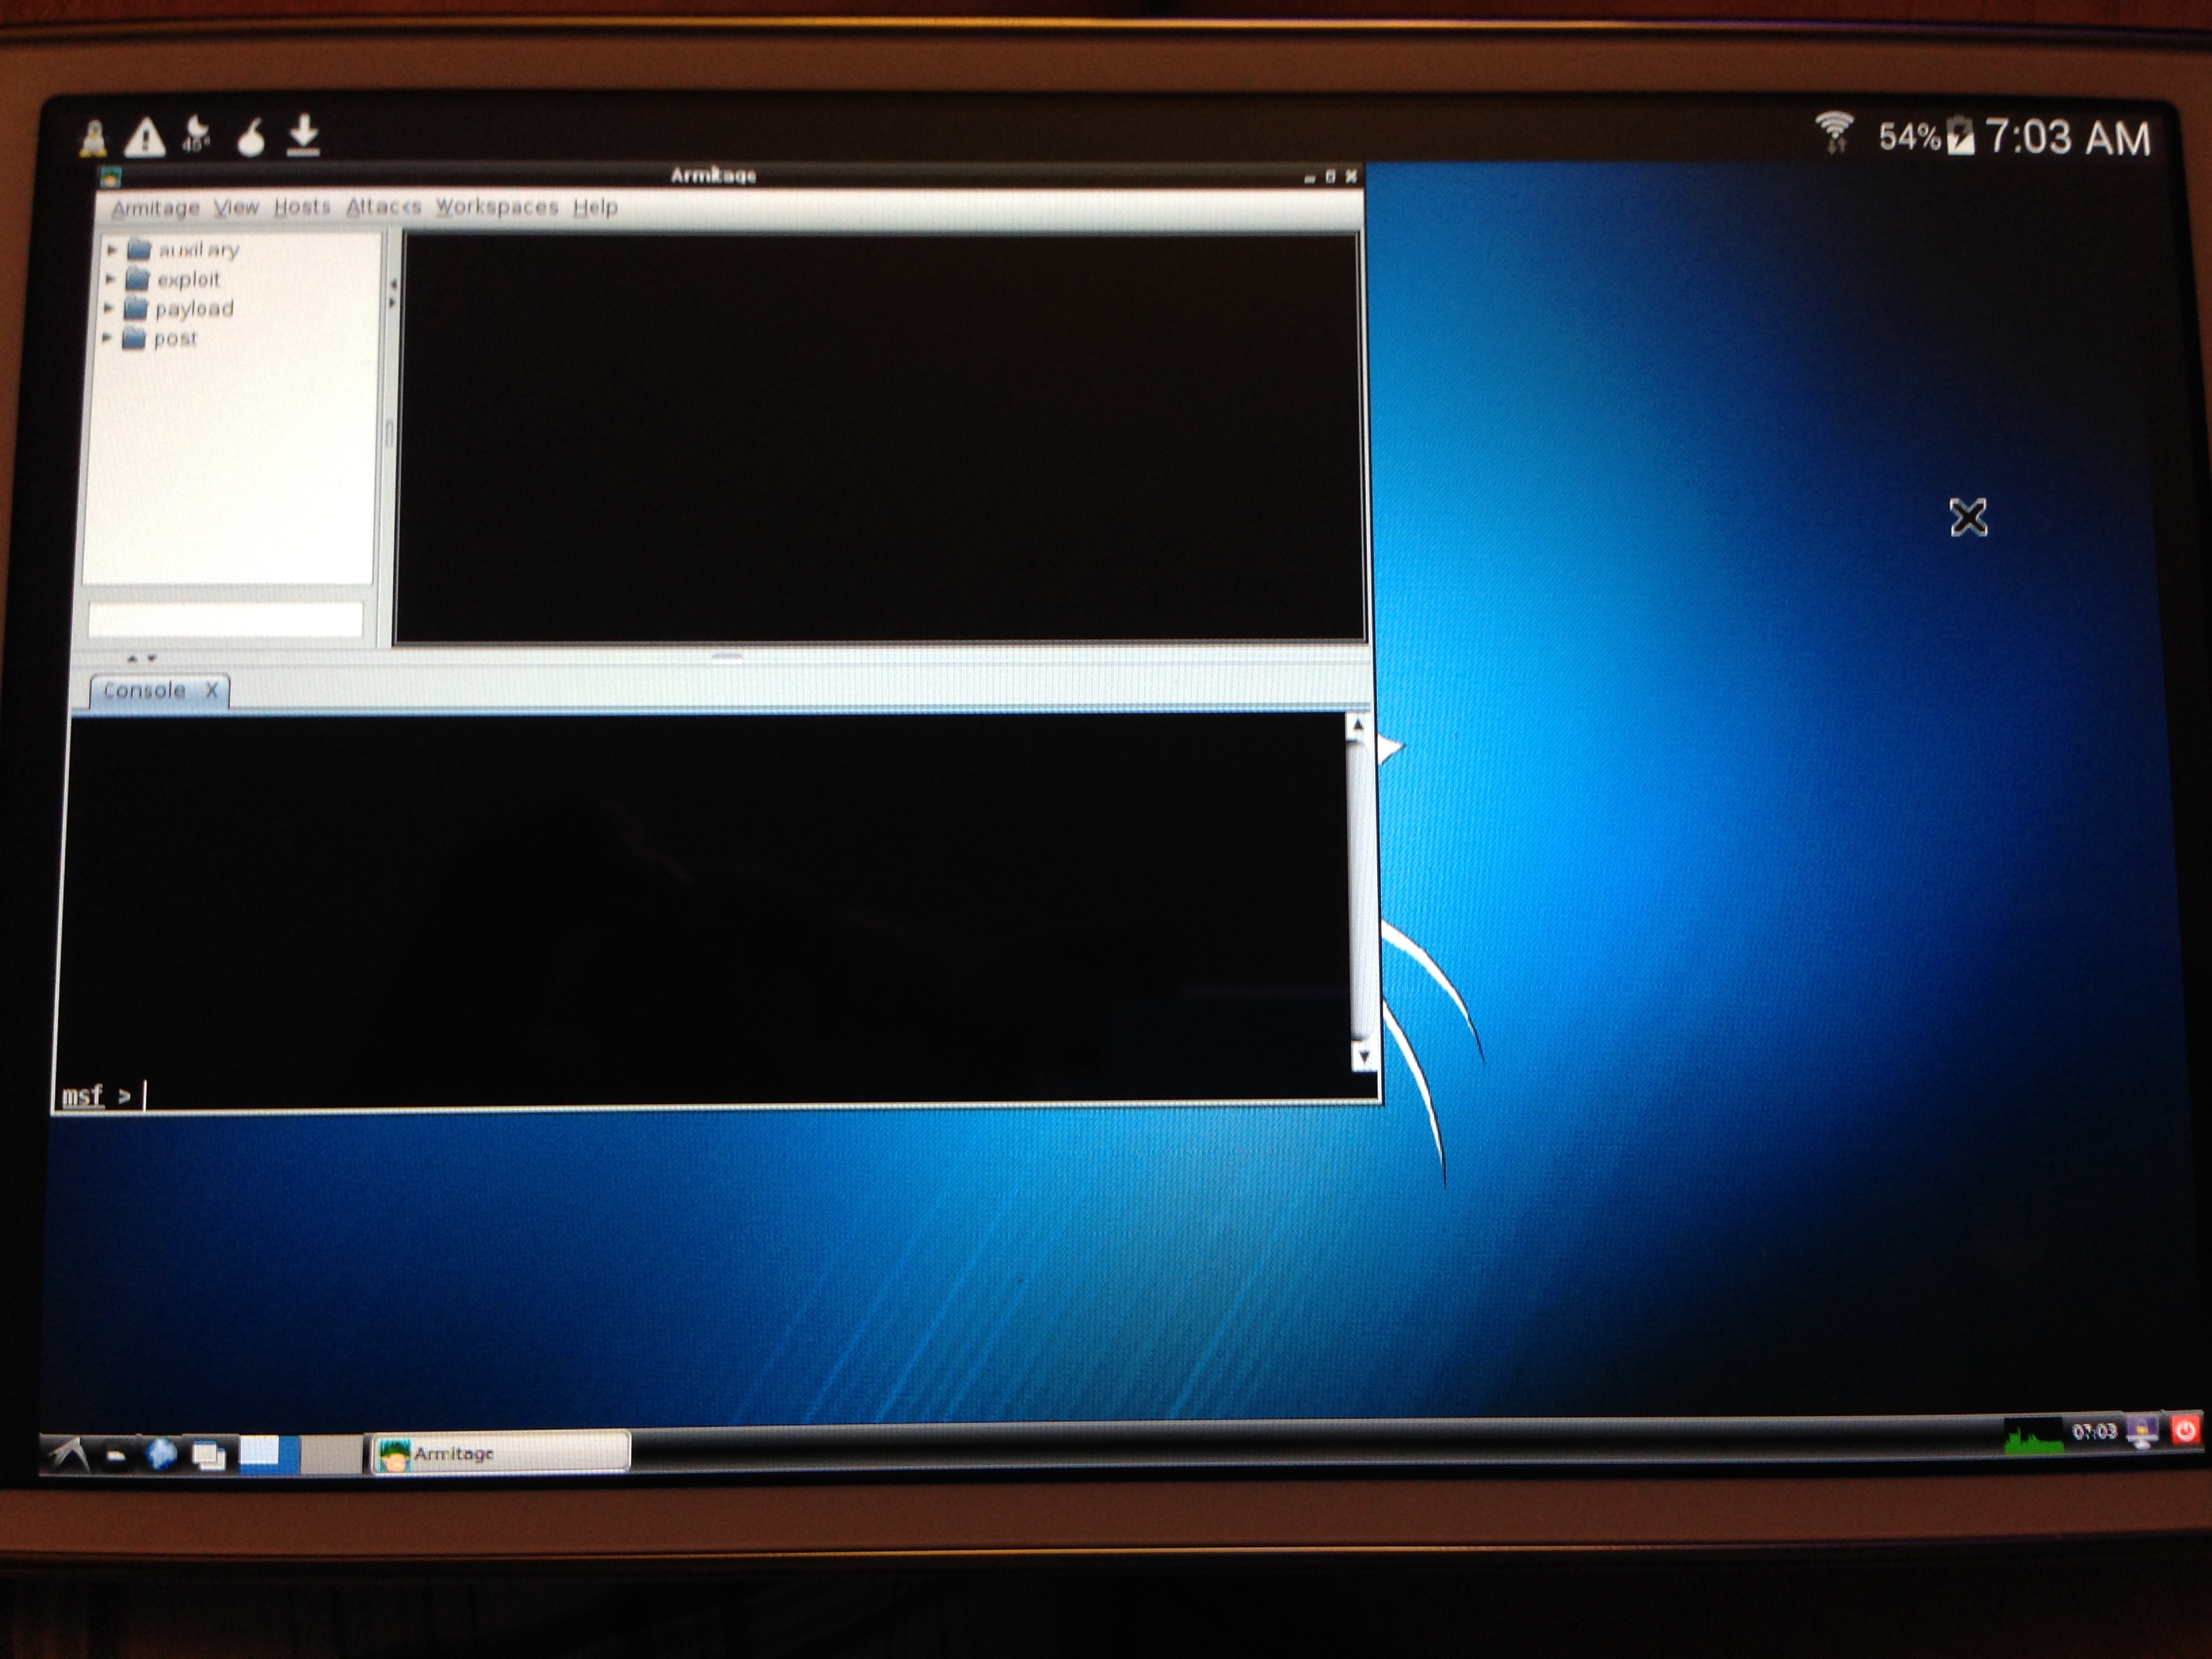
Task: Click the msf console command prompt
Action: [96, 1097]
